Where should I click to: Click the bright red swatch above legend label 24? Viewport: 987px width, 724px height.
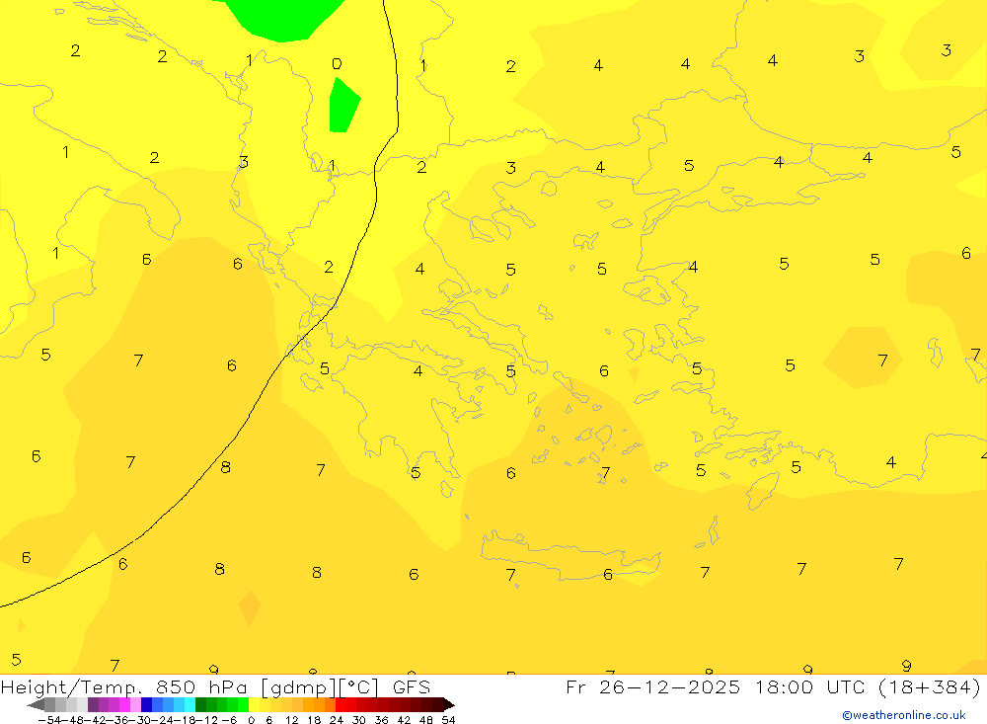coord(341,704)
